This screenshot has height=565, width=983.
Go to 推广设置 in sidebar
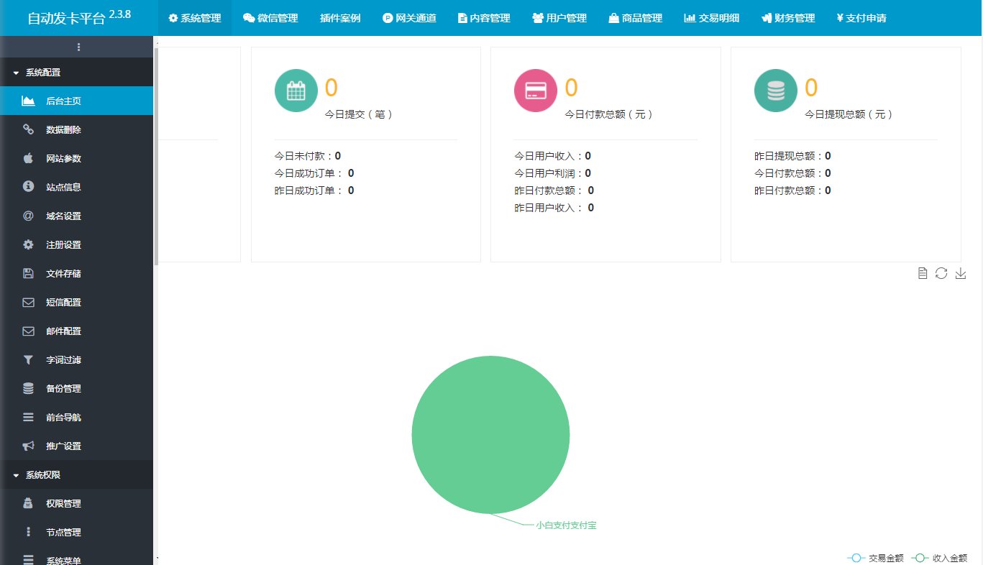[x=76, y=446]
